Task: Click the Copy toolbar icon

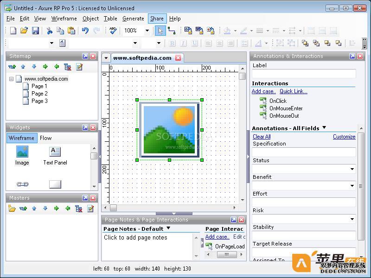Action: click(x=60, y=31)
